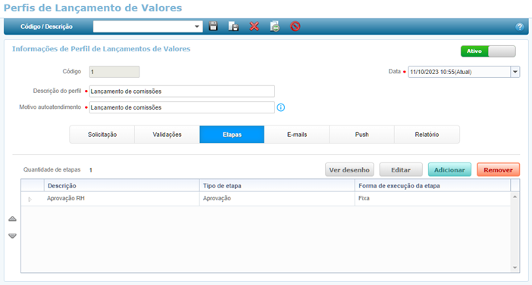Click the Save as copy icon

(x=233, y=26)
